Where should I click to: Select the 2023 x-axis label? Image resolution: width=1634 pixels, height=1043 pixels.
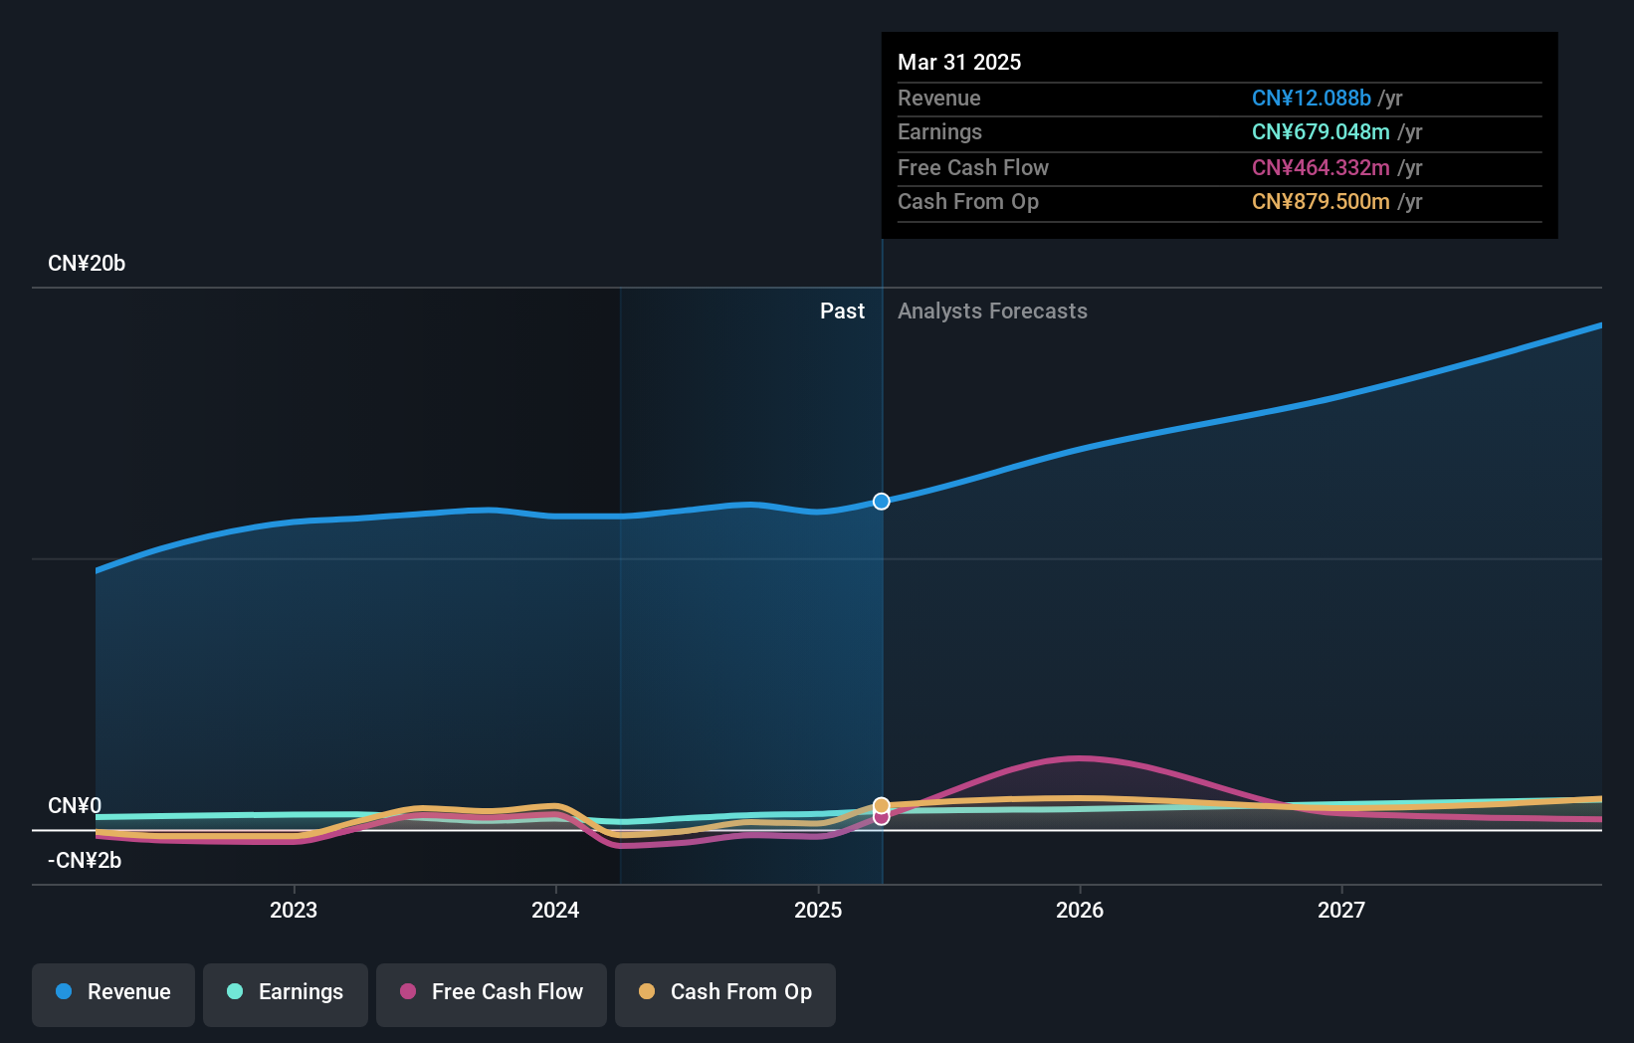tap(294, 910)
